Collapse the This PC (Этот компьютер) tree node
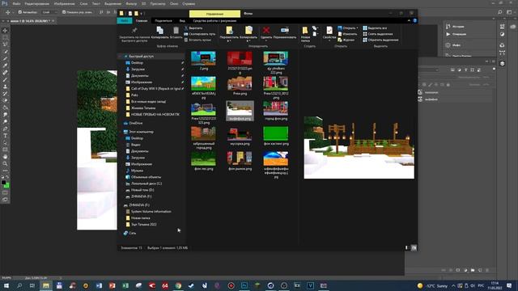 click(121, 132)
